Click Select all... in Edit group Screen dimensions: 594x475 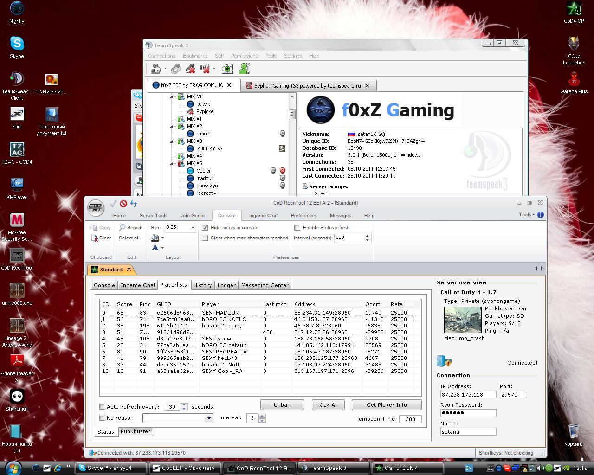[x=131, y=237]
